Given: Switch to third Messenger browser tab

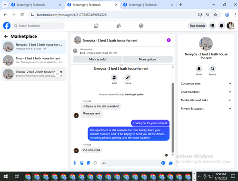Looking at the screenshot, I should (147, 5).
